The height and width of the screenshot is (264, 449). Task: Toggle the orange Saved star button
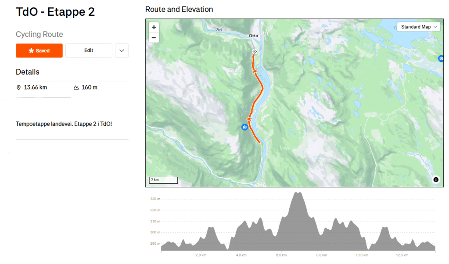tap(39, 50)
